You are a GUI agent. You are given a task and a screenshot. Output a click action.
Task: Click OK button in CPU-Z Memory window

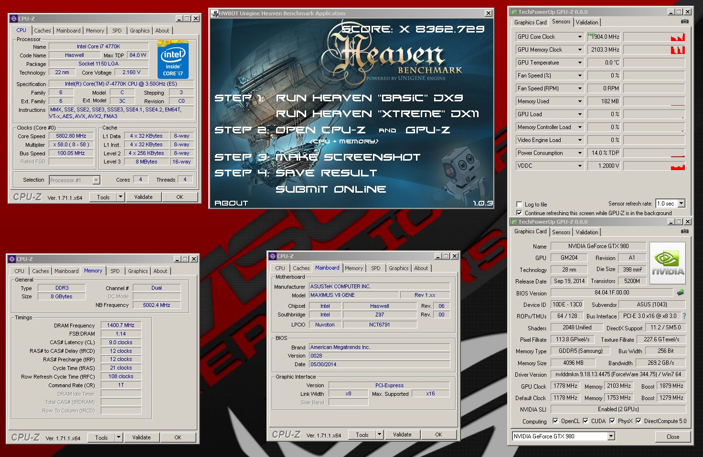pyautogui.click(x=178, y=437)
